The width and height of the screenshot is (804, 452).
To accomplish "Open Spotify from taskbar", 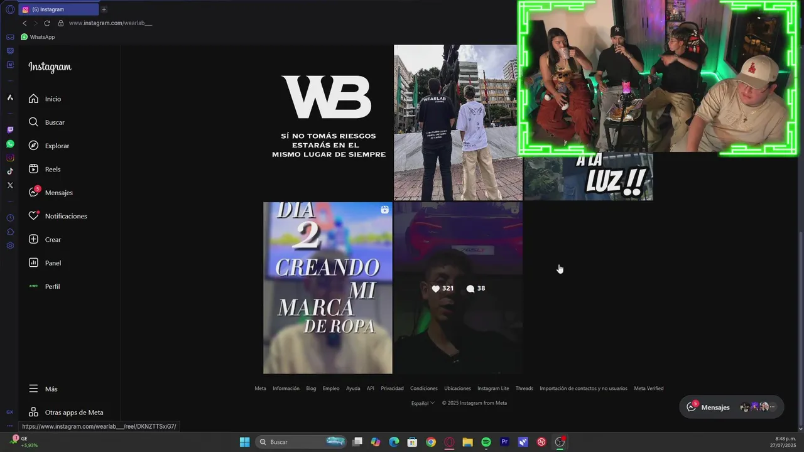I will tap(486, 442).
